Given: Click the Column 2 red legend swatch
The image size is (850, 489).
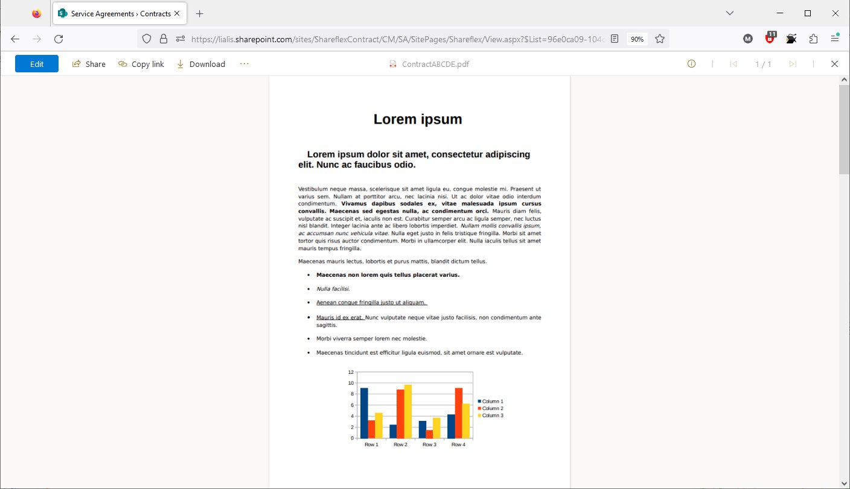Looking at the screenshot, I should 479,408.
